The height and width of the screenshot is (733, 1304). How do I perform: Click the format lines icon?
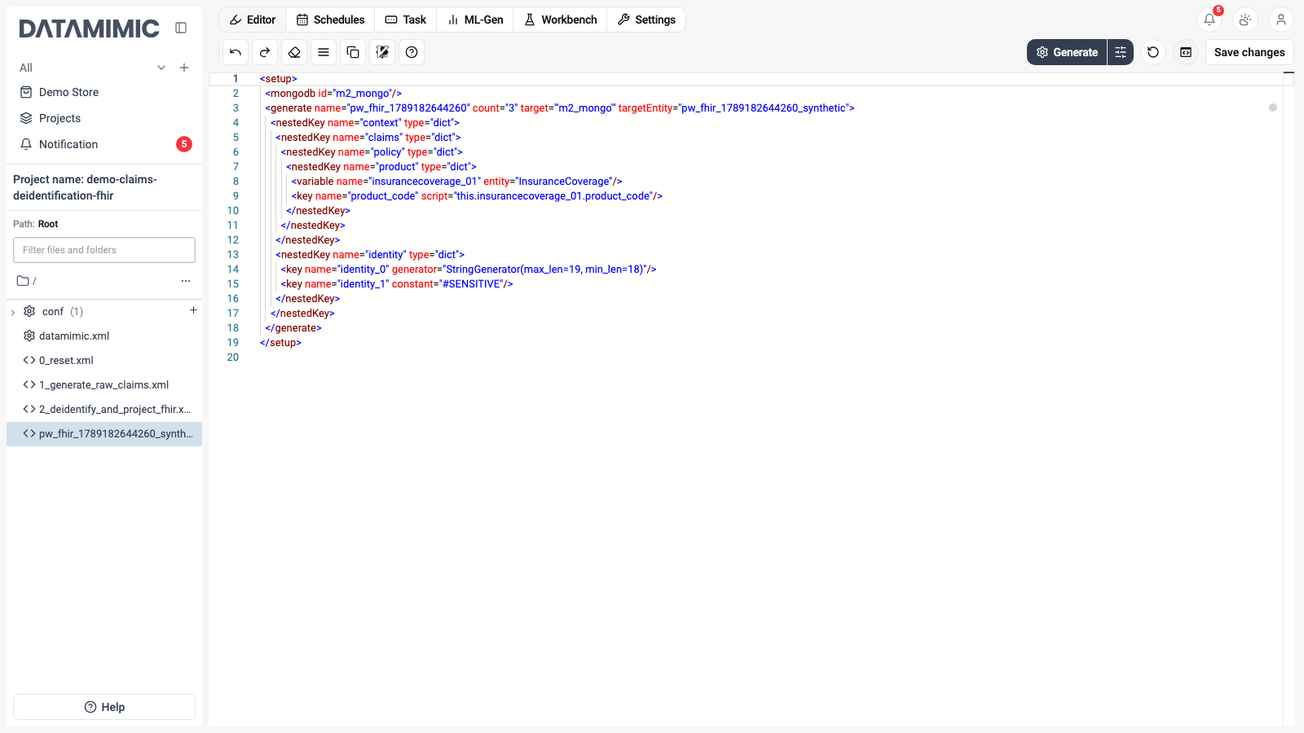click(x=324, y=52)
